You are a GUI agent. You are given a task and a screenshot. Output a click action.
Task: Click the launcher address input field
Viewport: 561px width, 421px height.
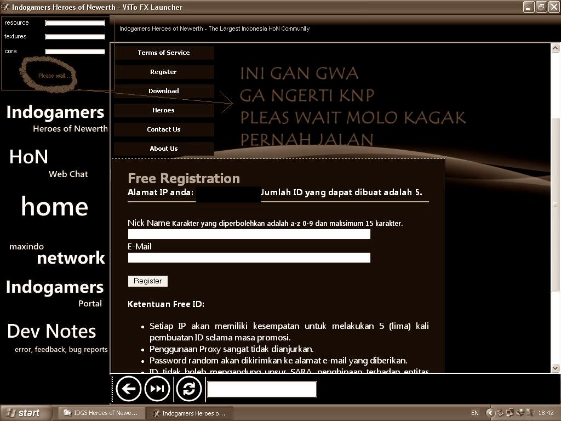coord(261,389)
